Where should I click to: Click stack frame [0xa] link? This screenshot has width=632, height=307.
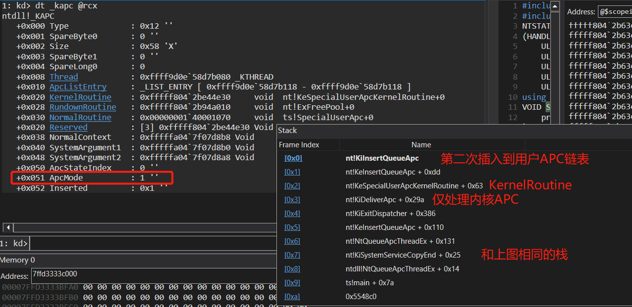(293, 297)
